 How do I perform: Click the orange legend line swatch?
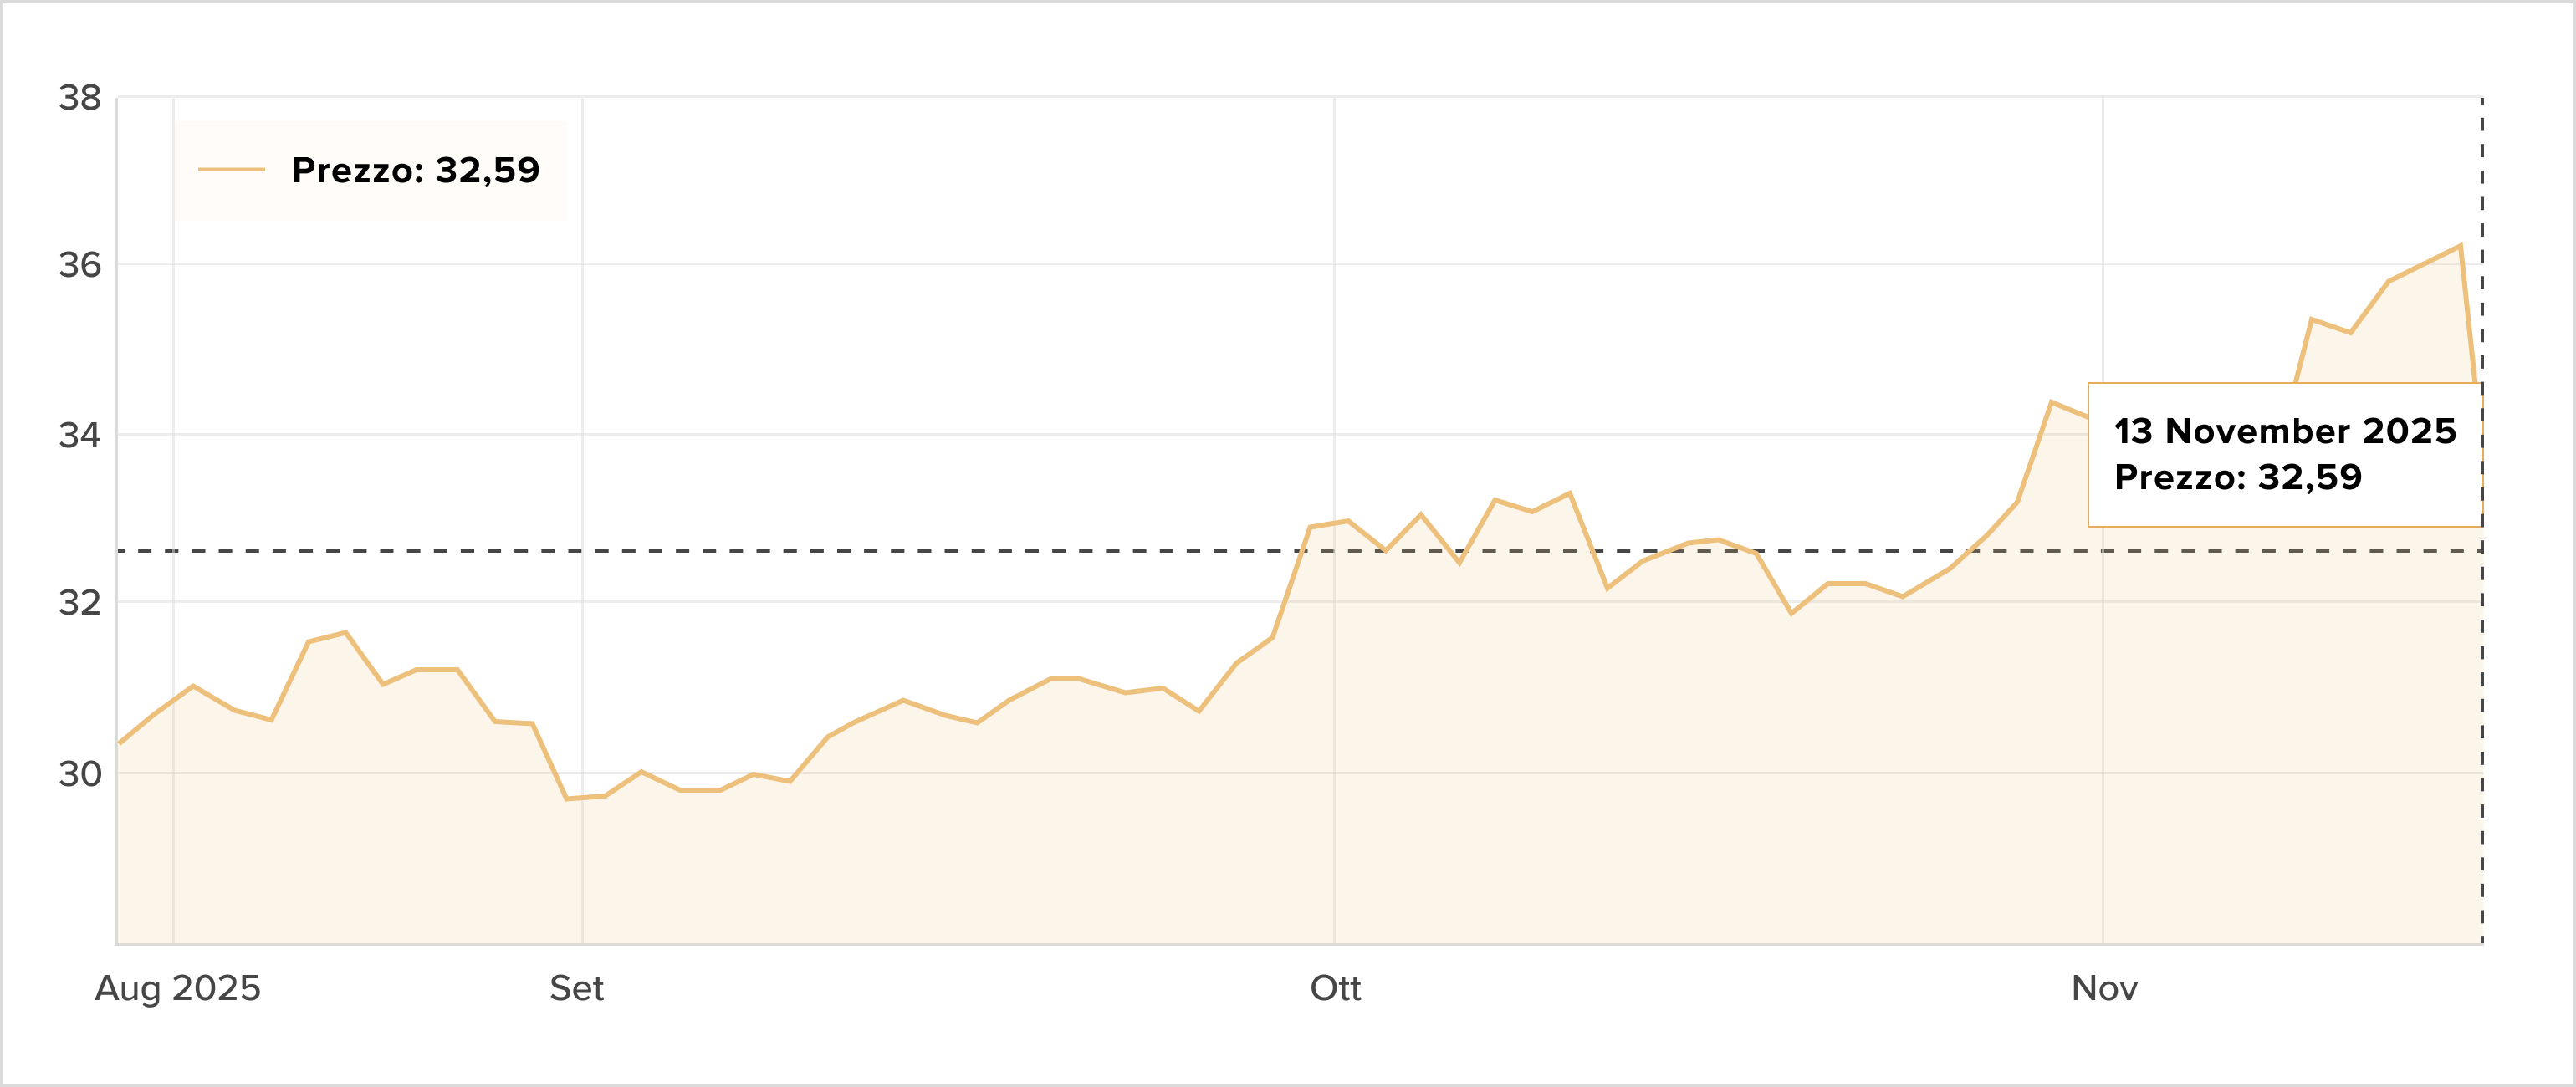[x=231, y=170]
